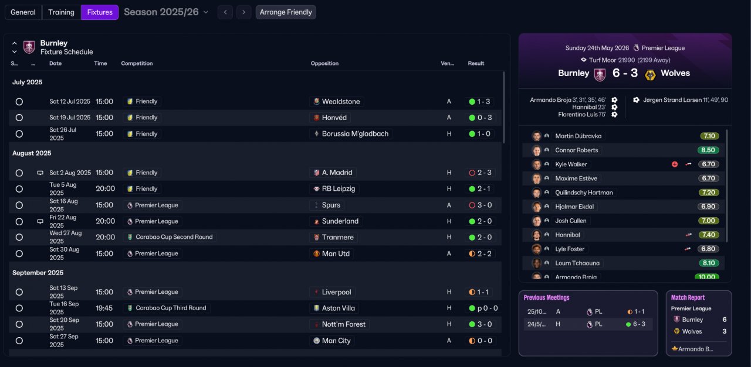Click Wolves crest in match summary

(x=650, y=74)
